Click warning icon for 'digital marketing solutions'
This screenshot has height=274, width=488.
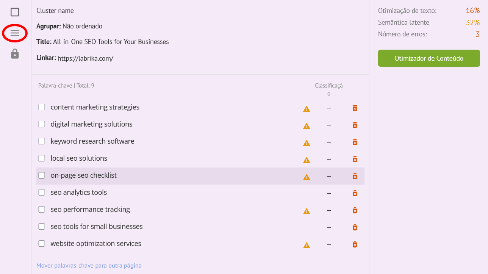(307, 126)
